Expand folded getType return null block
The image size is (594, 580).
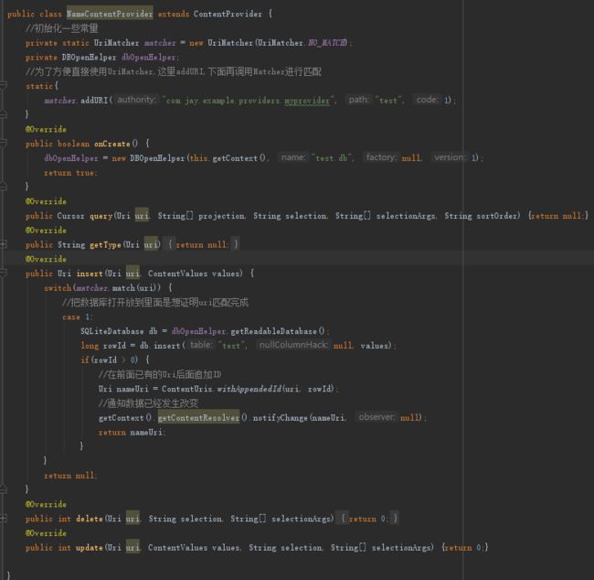[x=203, y=244]
